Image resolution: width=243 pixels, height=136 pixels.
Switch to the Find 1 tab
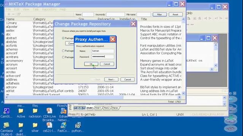[x=98, y=108]
